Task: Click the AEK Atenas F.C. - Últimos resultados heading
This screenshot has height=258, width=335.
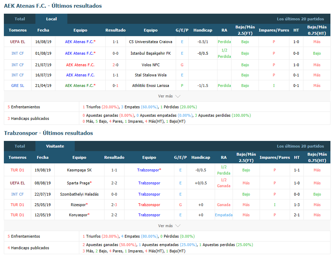Action: tap(53, 6)
